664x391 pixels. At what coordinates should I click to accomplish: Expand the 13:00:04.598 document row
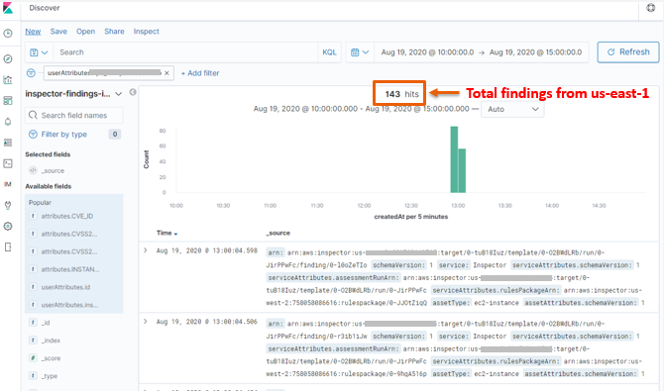146,250
